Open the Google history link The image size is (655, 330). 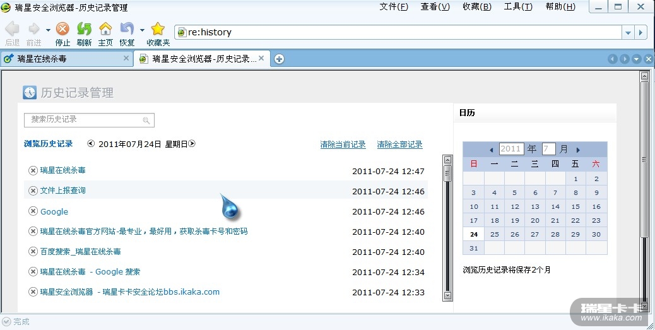point(54,212)
